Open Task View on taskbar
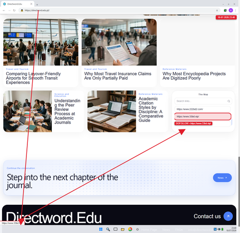The height and width of the screenshot is (233, 240). pyautogui.click(x=115, y=229)
